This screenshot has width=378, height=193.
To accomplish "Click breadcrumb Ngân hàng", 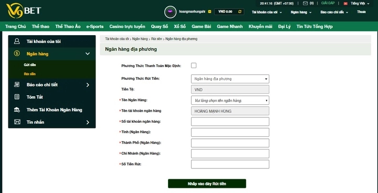I will click(140, 39).
